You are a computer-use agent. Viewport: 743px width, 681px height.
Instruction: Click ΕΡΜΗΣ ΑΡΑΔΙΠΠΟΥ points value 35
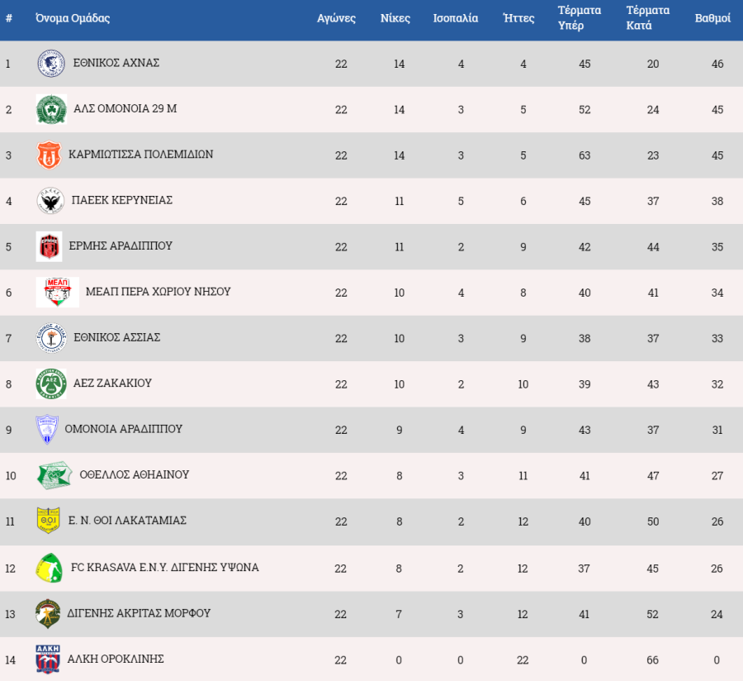[717, 247]
